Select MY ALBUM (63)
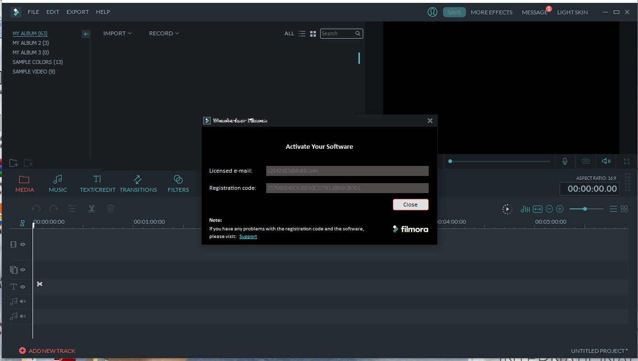 tap(30, 33)
